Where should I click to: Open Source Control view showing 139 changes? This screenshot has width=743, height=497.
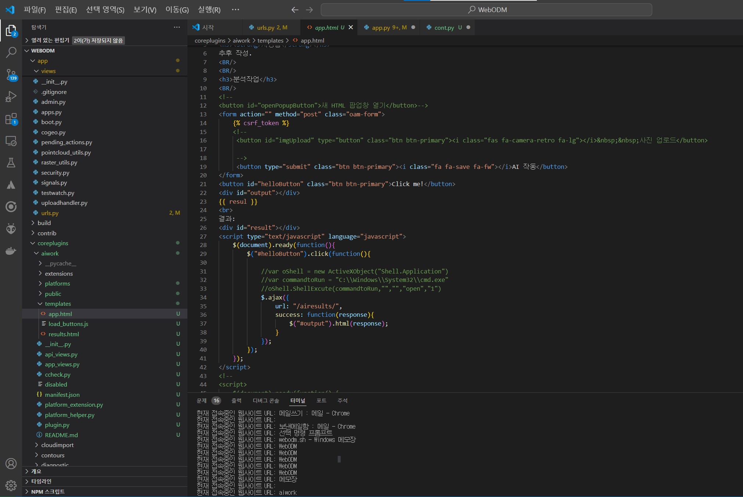click(11, 75)
